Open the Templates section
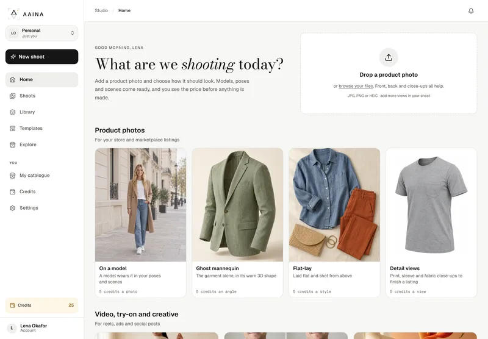This screenshot has height=339, width=488. [41, 128]
